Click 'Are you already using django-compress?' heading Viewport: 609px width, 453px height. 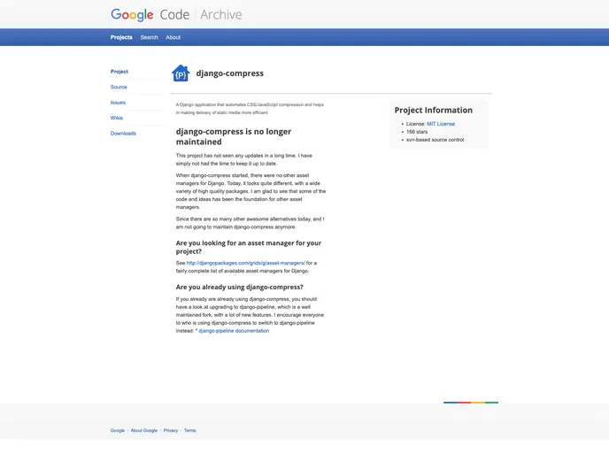pyautogui.click(x=240, y=288)
